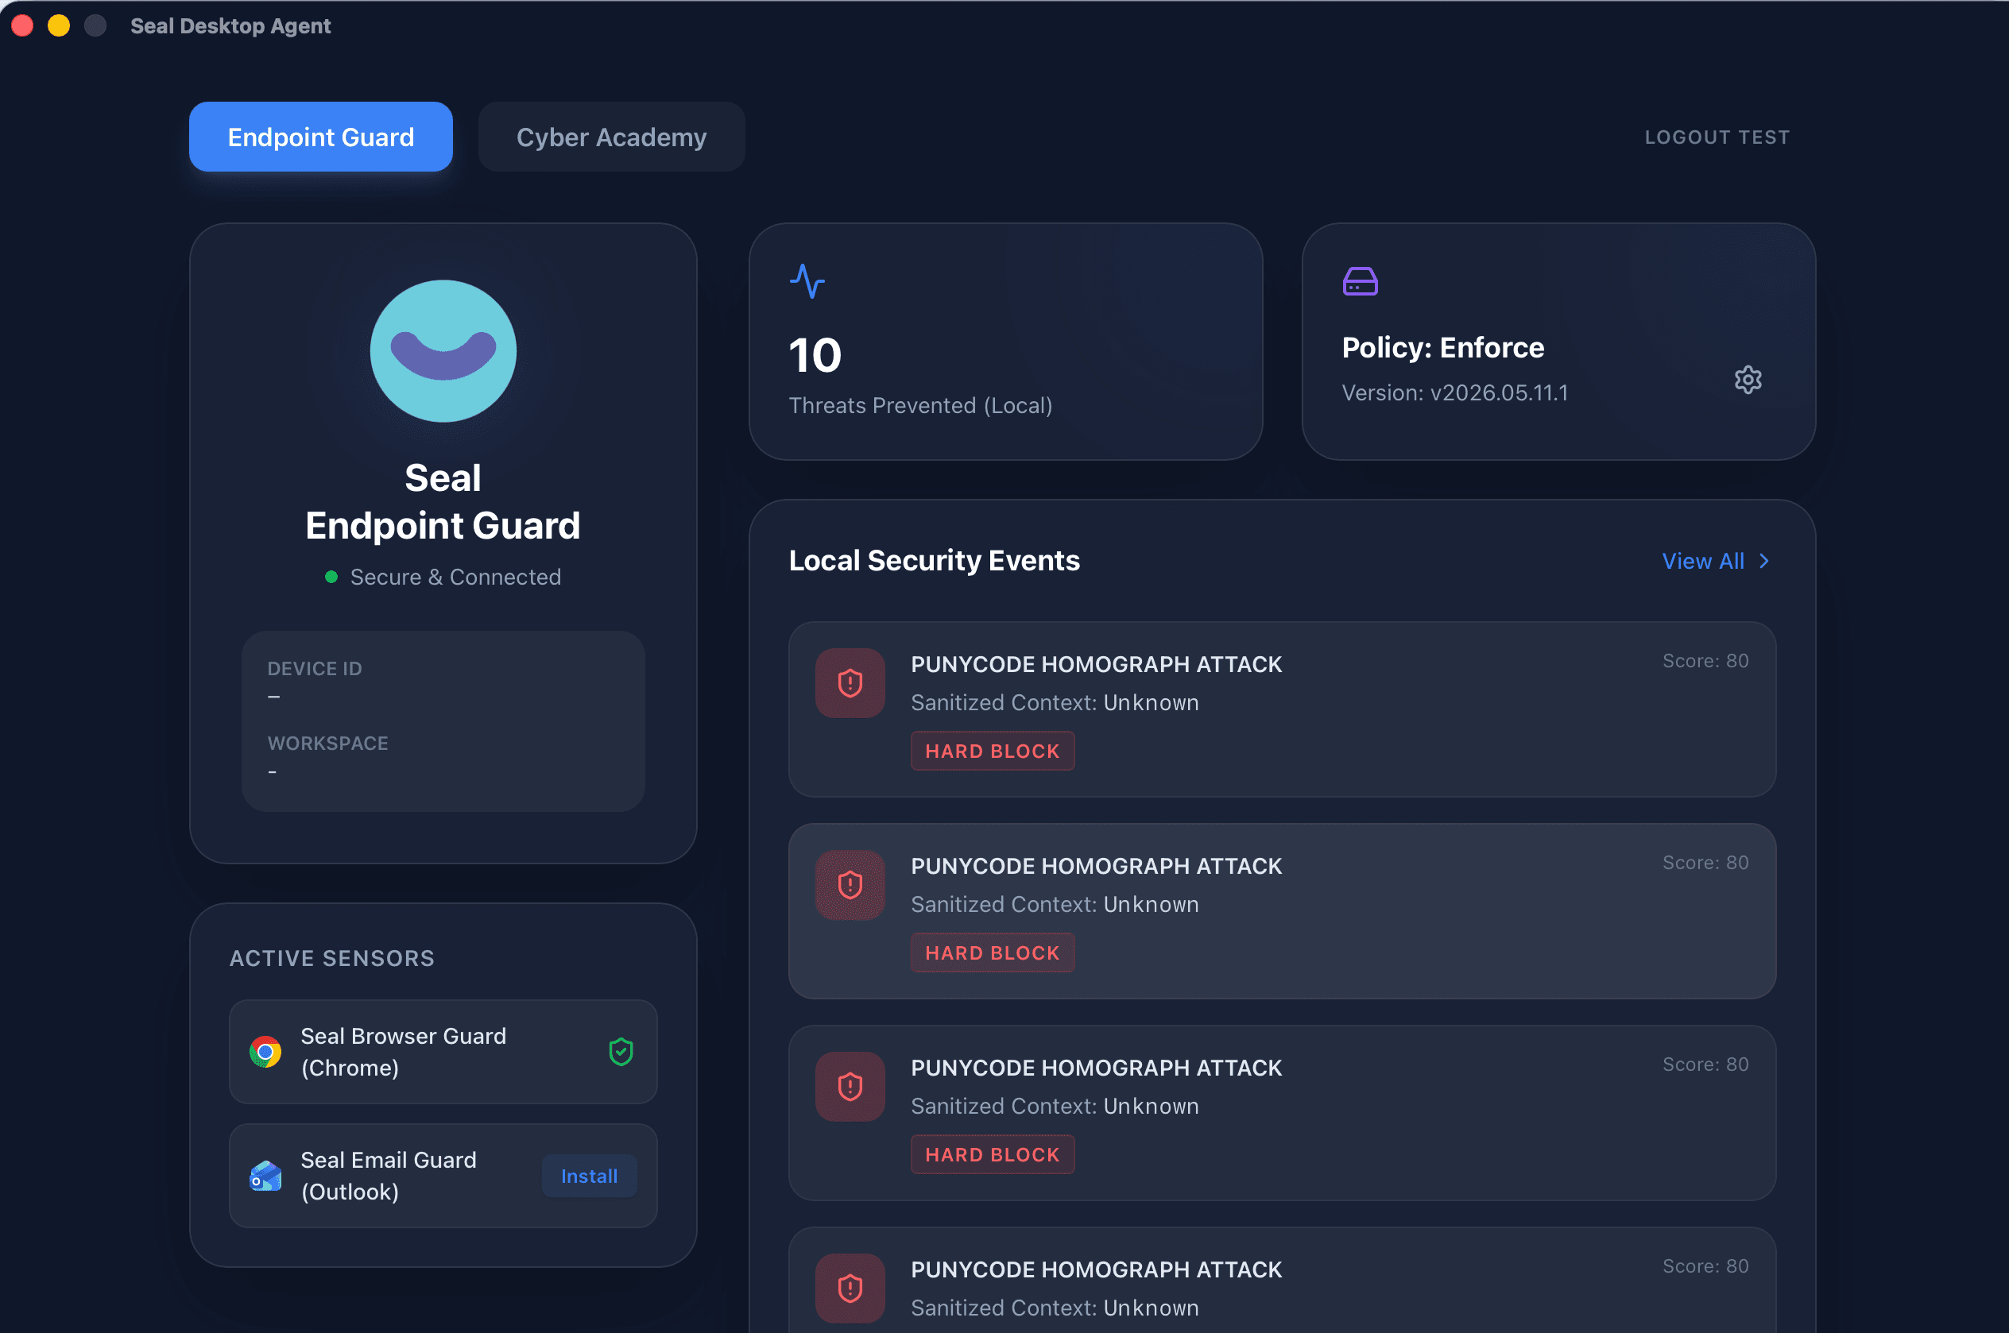Viewport: 2009px width, 1333px height.
Task: Click HARD BLOCK badge on third event
Action: 992,1153
